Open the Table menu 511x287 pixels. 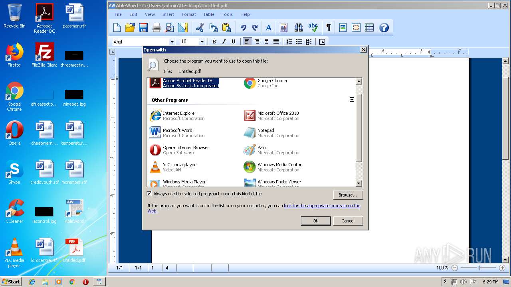209,14
